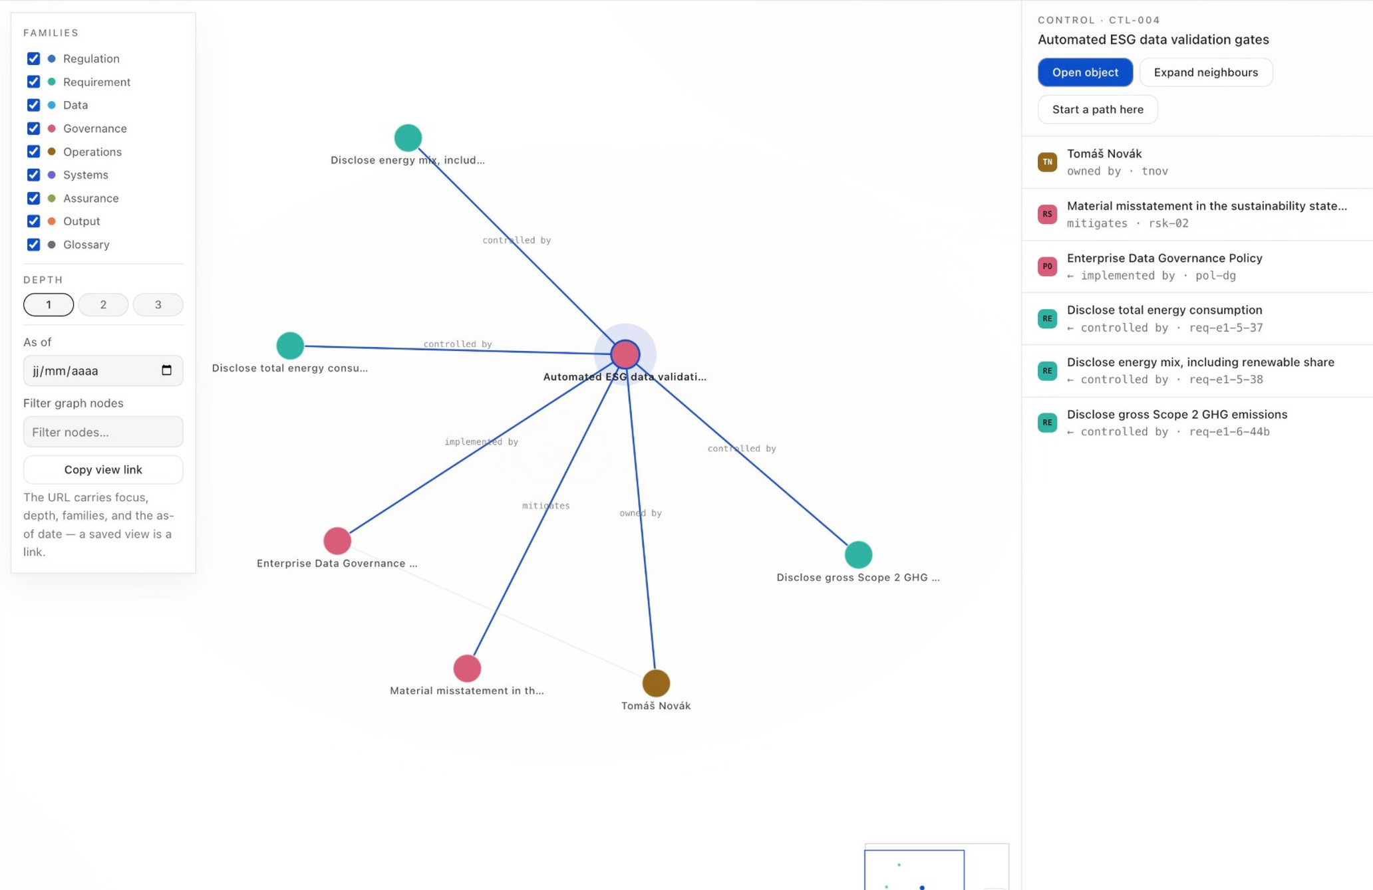Open Material misstatement in the sustainability state row

[1197, 214]
